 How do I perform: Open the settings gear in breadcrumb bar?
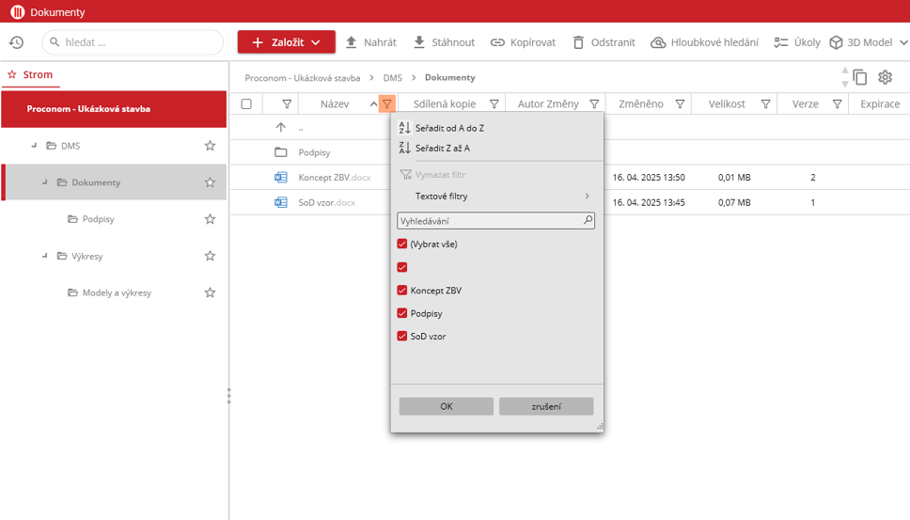tap(885, 78)
